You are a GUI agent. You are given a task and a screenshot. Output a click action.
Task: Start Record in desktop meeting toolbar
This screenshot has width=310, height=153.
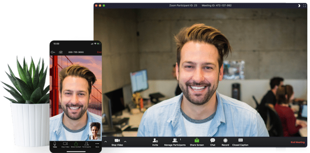(x=225, y=142)
